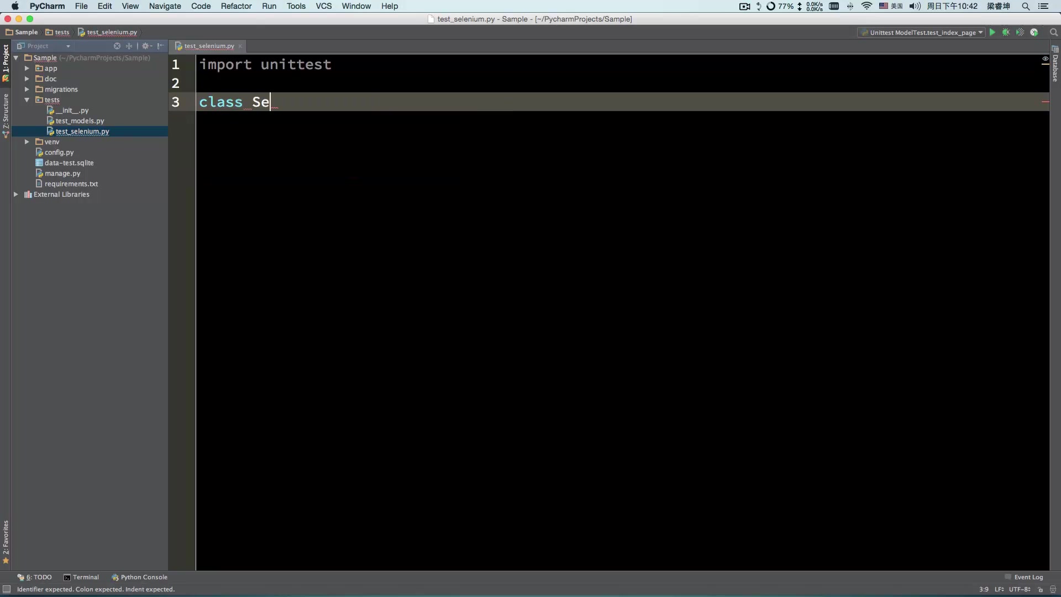The image size is (1061, 597).
Task: Open the Refactor menu
Action: (236, 6)
